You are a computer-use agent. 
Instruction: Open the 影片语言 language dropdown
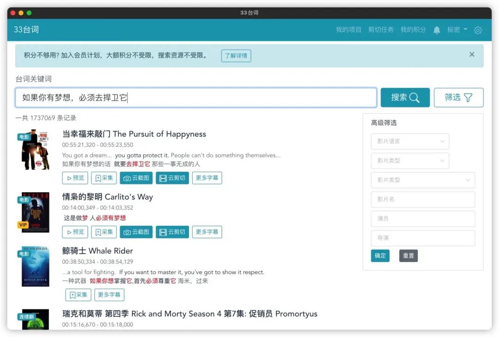410,141
